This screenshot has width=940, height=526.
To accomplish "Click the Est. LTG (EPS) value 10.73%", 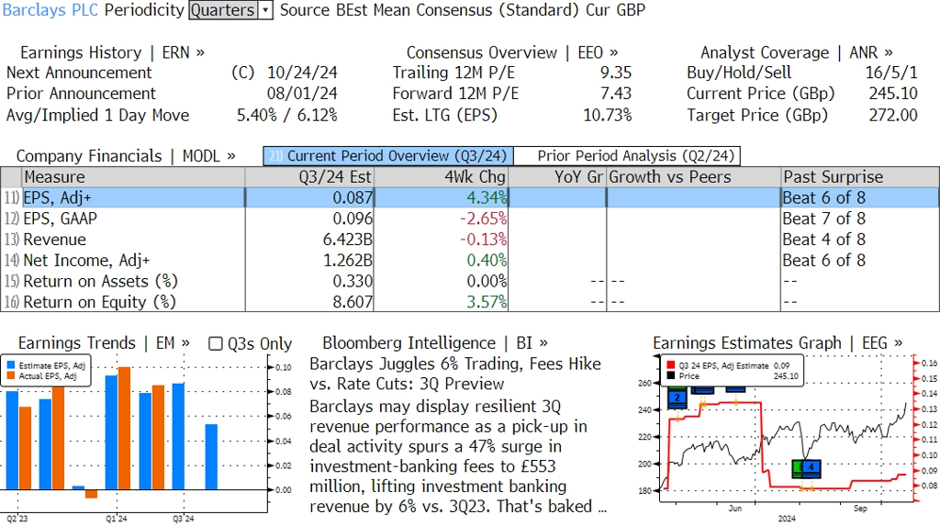I will pos(608,115).
